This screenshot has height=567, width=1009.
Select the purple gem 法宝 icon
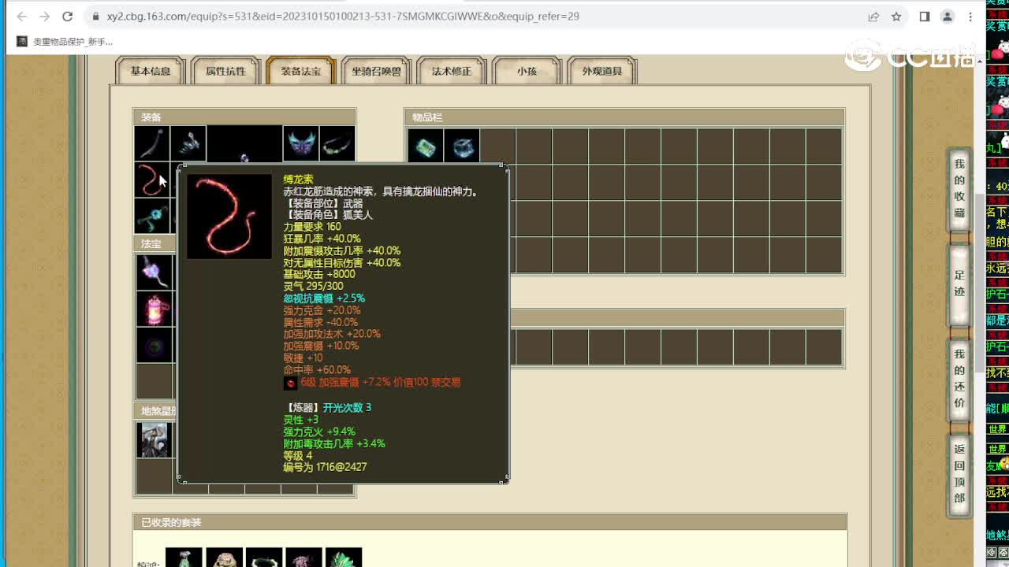(155, 272)
